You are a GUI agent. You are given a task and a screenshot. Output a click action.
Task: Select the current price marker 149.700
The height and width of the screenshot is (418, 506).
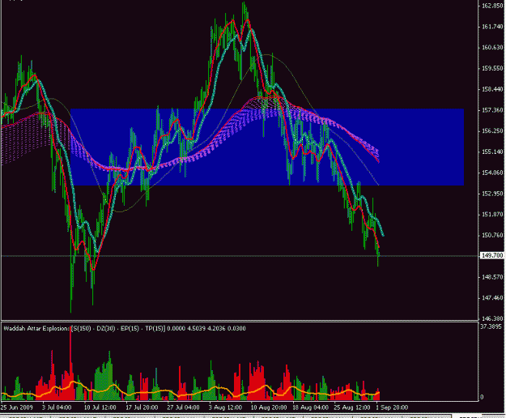click(x=491, y=256)
